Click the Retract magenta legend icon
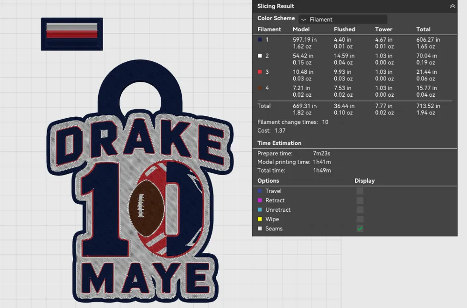The height and width of the screenshot is (308, 467). [260, 200]
